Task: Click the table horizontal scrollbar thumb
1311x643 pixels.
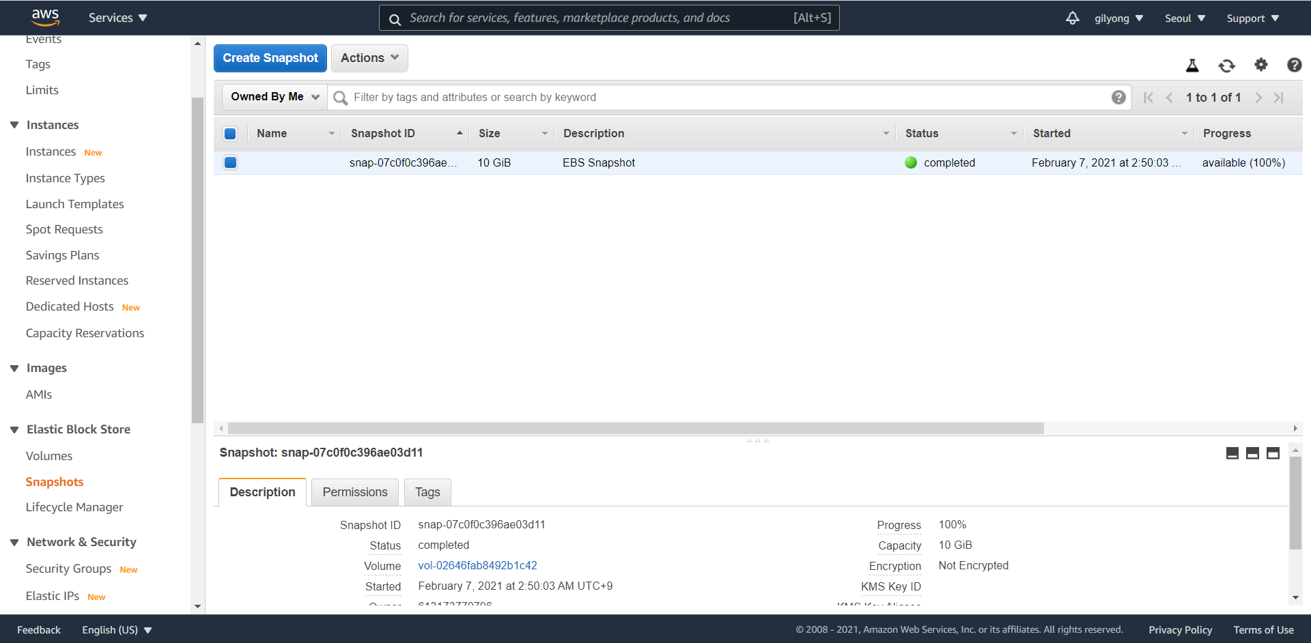Action: pyautogui.click(x=636, y=429)
